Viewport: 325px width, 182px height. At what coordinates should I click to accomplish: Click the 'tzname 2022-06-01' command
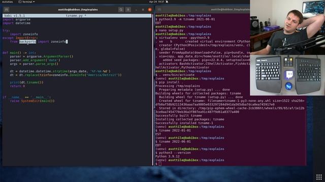[x=175, y=142]
